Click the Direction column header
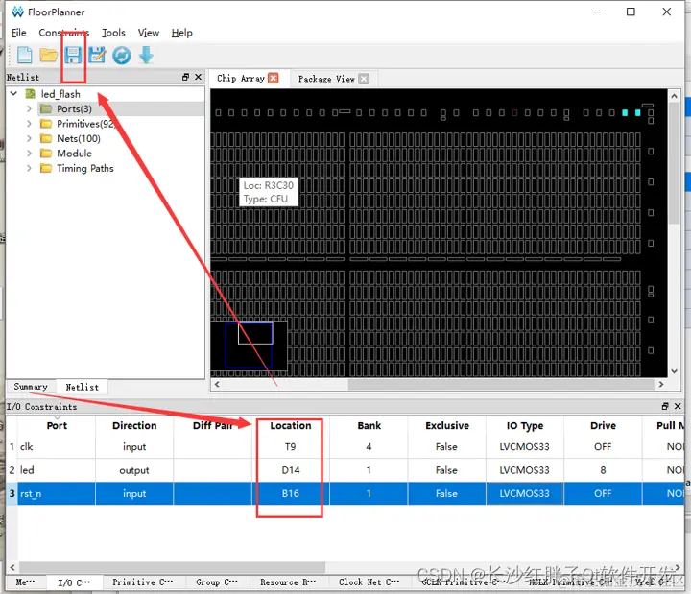 click(x=134, y=426)
